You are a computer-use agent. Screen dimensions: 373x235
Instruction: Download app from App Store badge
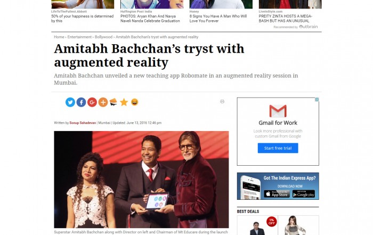[x=277, y=194]
